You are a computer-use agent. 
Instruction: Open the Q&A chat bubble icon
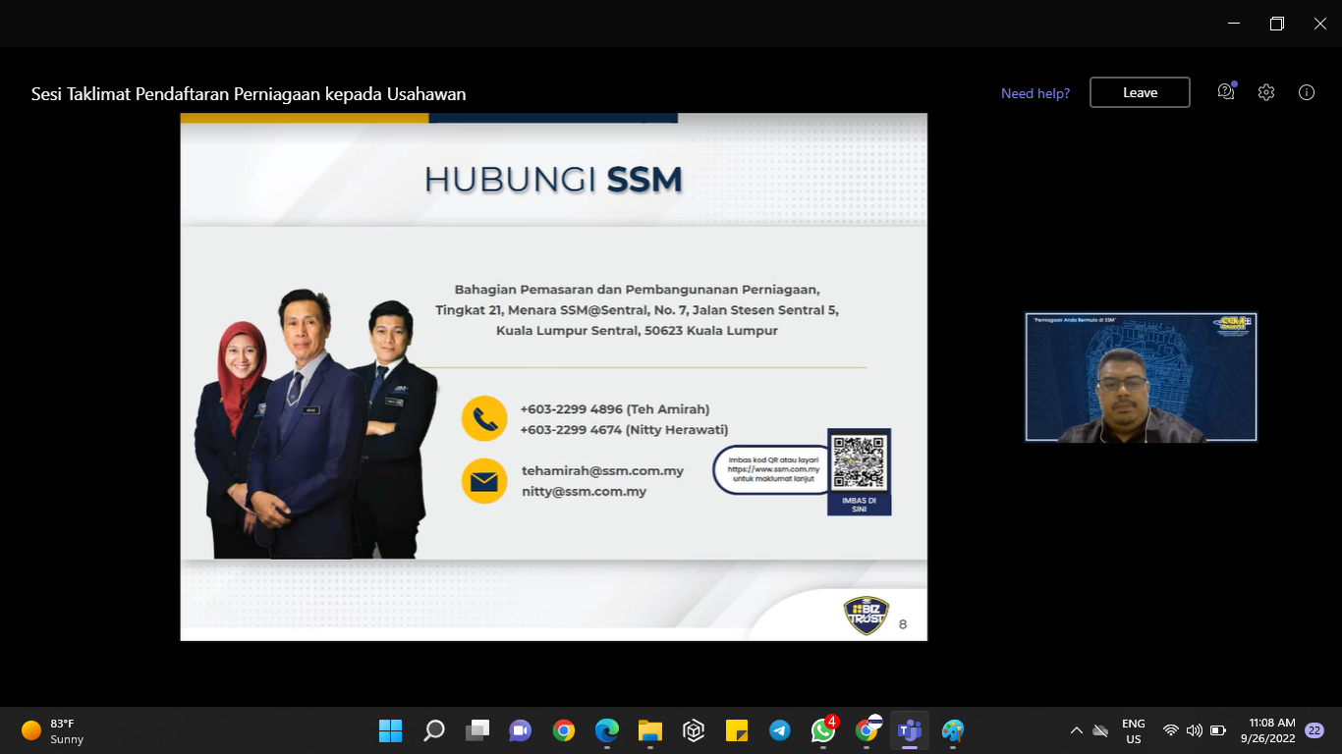[1225, 92]
